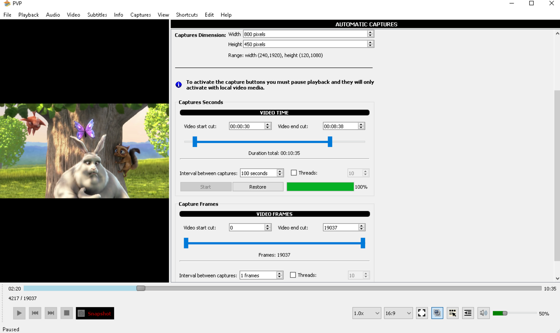Click frames start cut 0 field
The width and height of the screenshot is (560, 333).
point(247,228)
